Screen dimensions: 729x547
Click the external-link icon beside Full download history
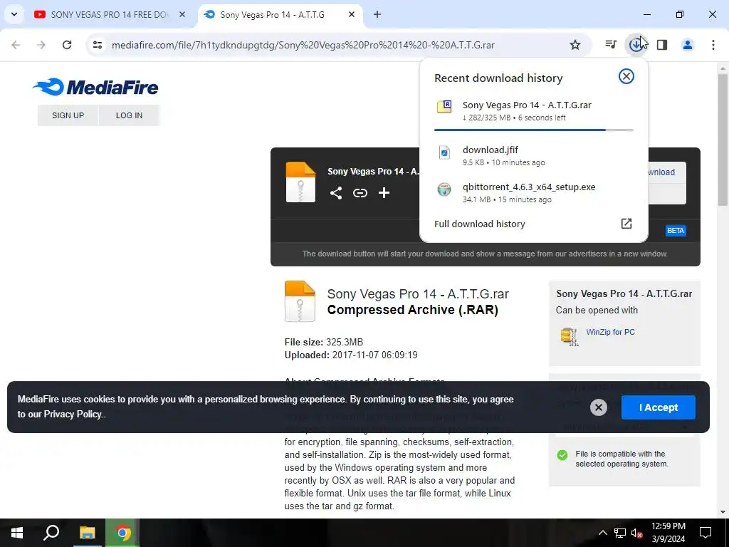click(x=626, y=223)
